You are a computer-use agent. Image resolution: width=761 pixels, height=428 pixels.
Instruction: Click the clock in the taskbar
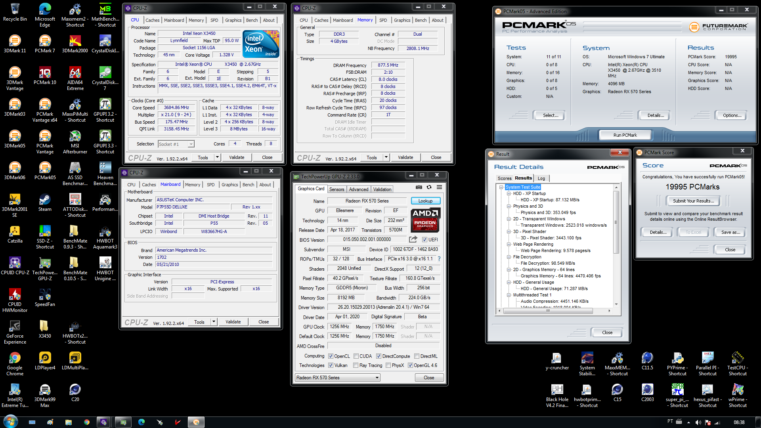739,422
